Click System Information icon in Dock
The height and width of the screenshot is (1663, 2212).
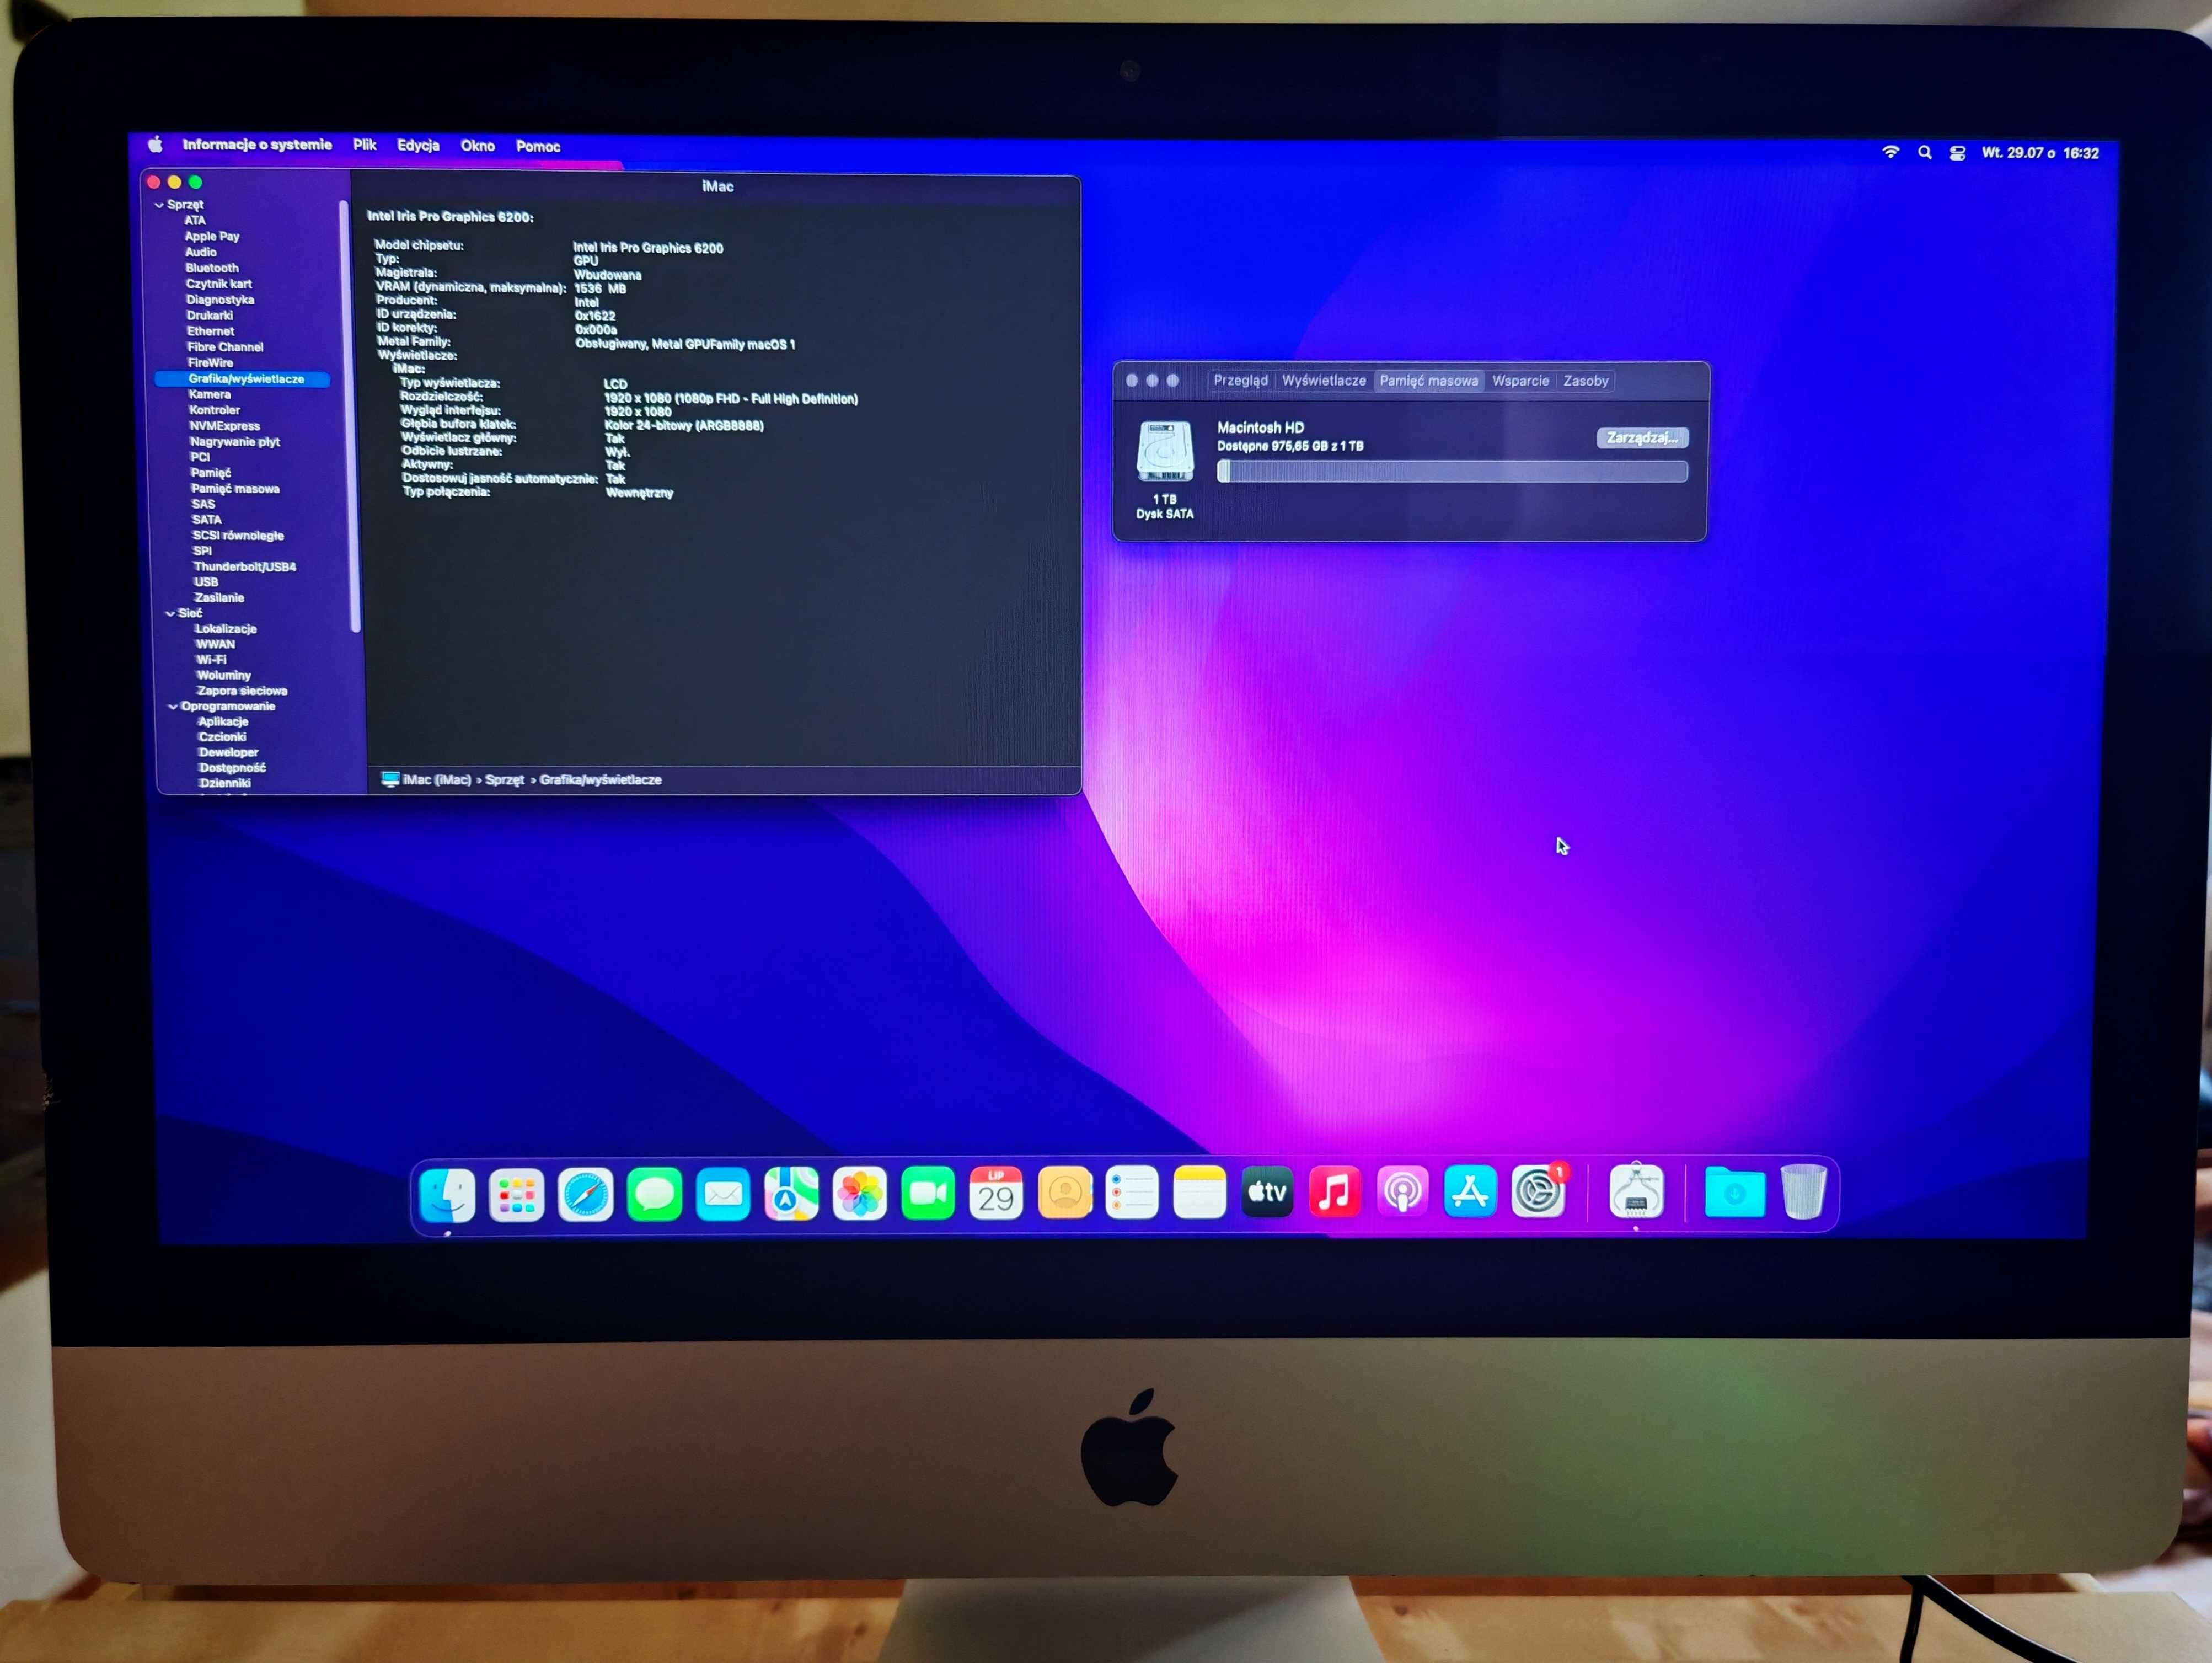tap(1637, 1191)
